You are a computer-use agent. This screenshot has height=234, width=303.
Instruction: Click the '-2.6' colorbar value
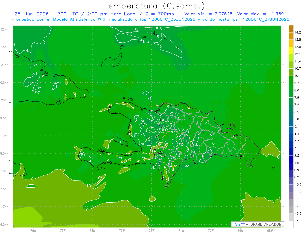(x=298, y=206)
